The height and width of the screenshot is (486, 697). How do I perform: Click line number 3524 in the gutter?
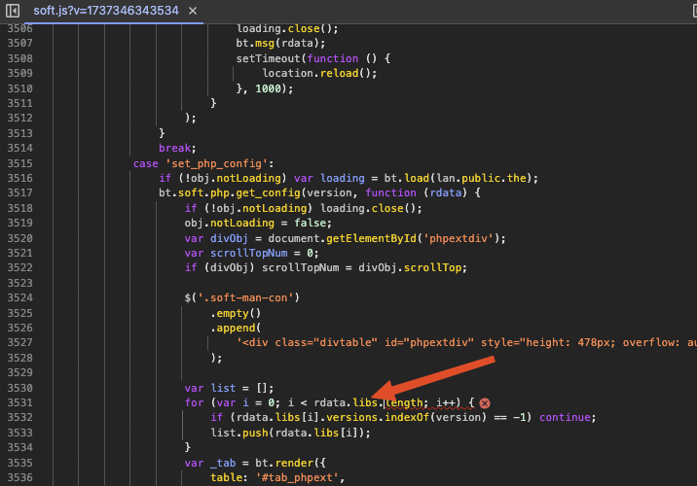pos(20,297)
